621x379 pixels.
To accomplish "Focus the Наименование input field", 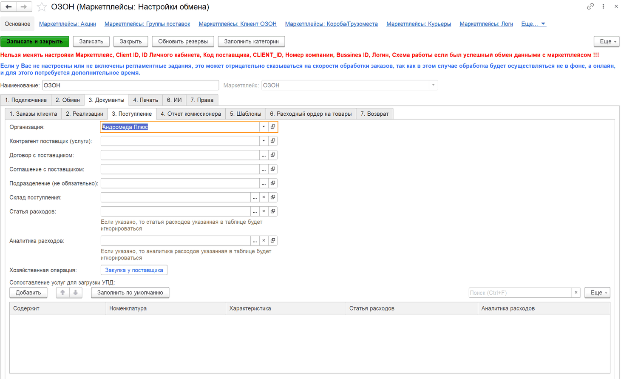I will coord(130,85).
